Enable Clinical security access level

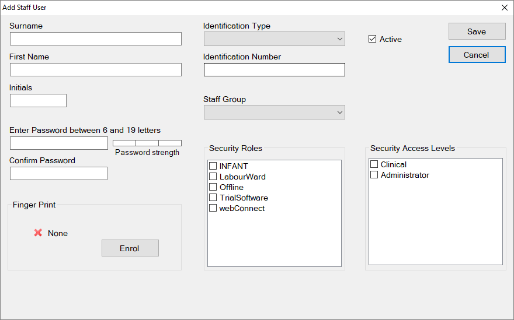[x=374, y=164]
